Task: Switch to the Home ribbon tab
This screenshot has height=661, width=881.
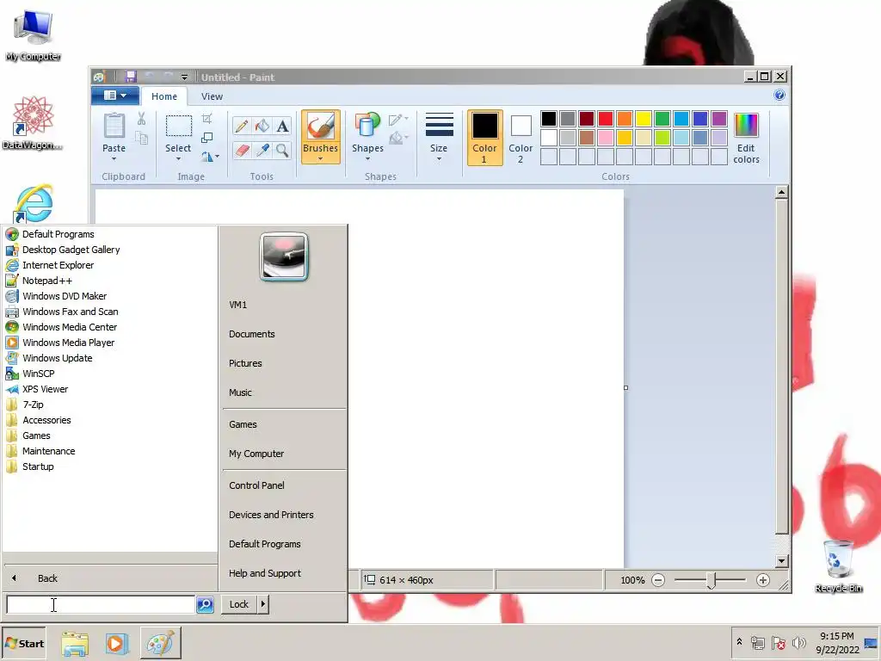Action: tap(164, 96)
